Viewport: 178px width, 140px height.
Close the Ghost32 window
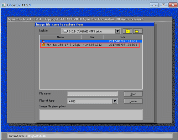(173, 5)
